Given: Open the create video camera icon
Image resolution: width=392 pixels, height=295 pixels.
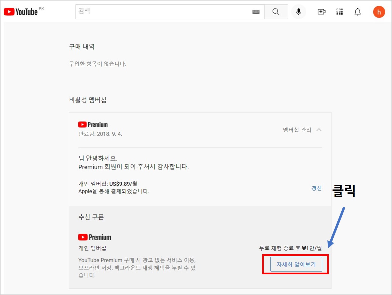Looking at the screenshot, I should click(x=322, y=12).
